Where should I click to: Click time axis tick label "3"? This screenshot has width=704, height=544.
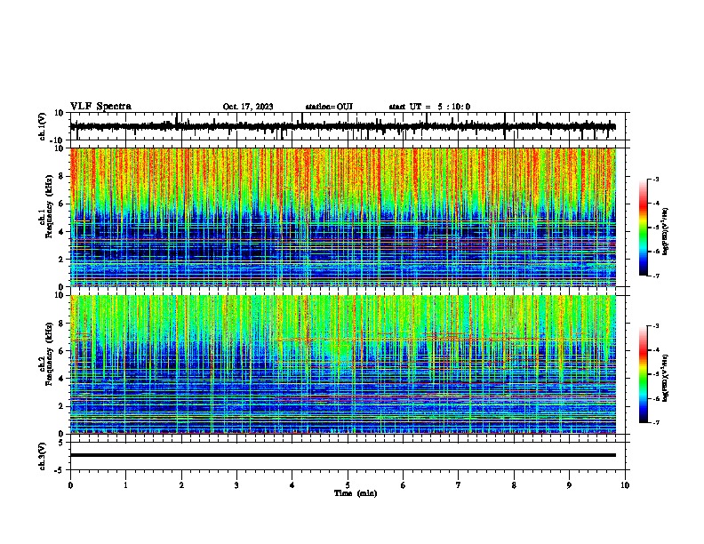(x=236, y=485)
